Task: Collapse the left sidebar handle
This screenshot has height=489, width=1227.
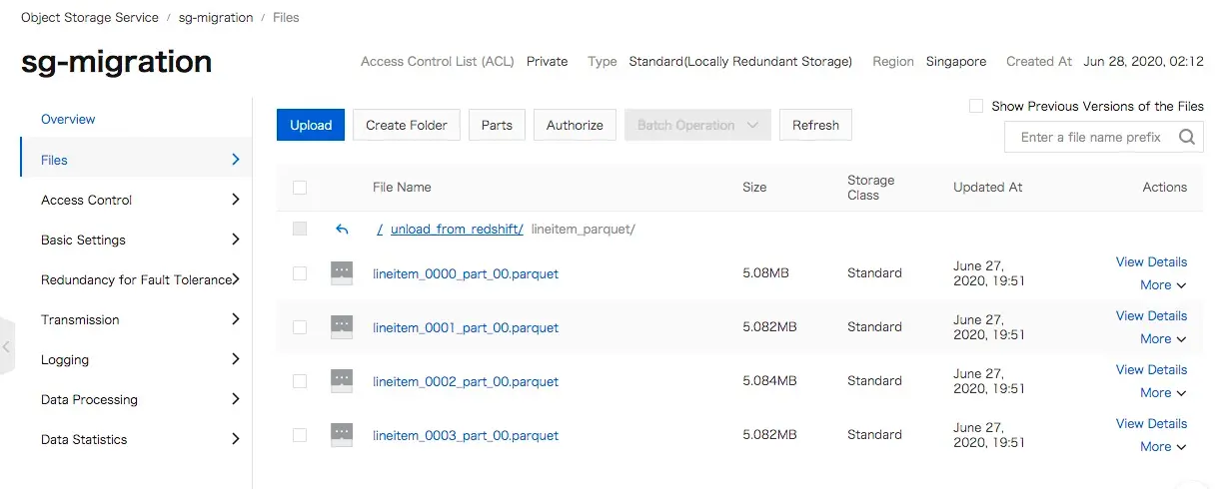Action: [x=7, y=346]
